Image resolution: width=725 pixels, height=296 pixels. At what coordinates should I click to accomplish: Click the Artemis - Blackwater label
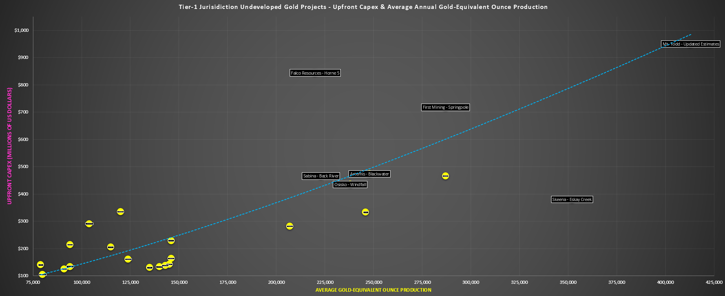pyautogui.click(x=369, y=174)
